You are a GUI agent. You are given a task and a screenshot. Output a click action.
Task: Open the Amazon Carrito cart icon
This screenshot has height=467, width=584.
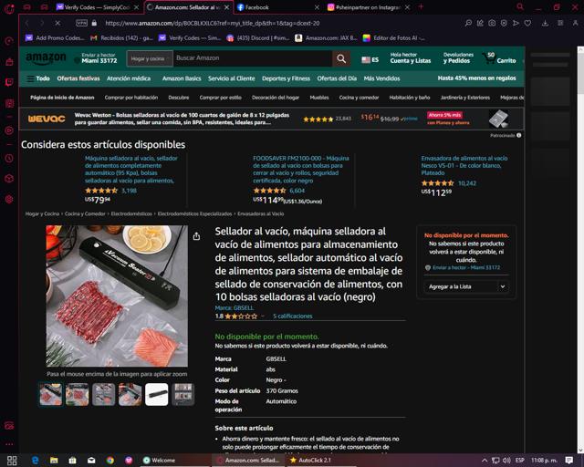point(499,58)
